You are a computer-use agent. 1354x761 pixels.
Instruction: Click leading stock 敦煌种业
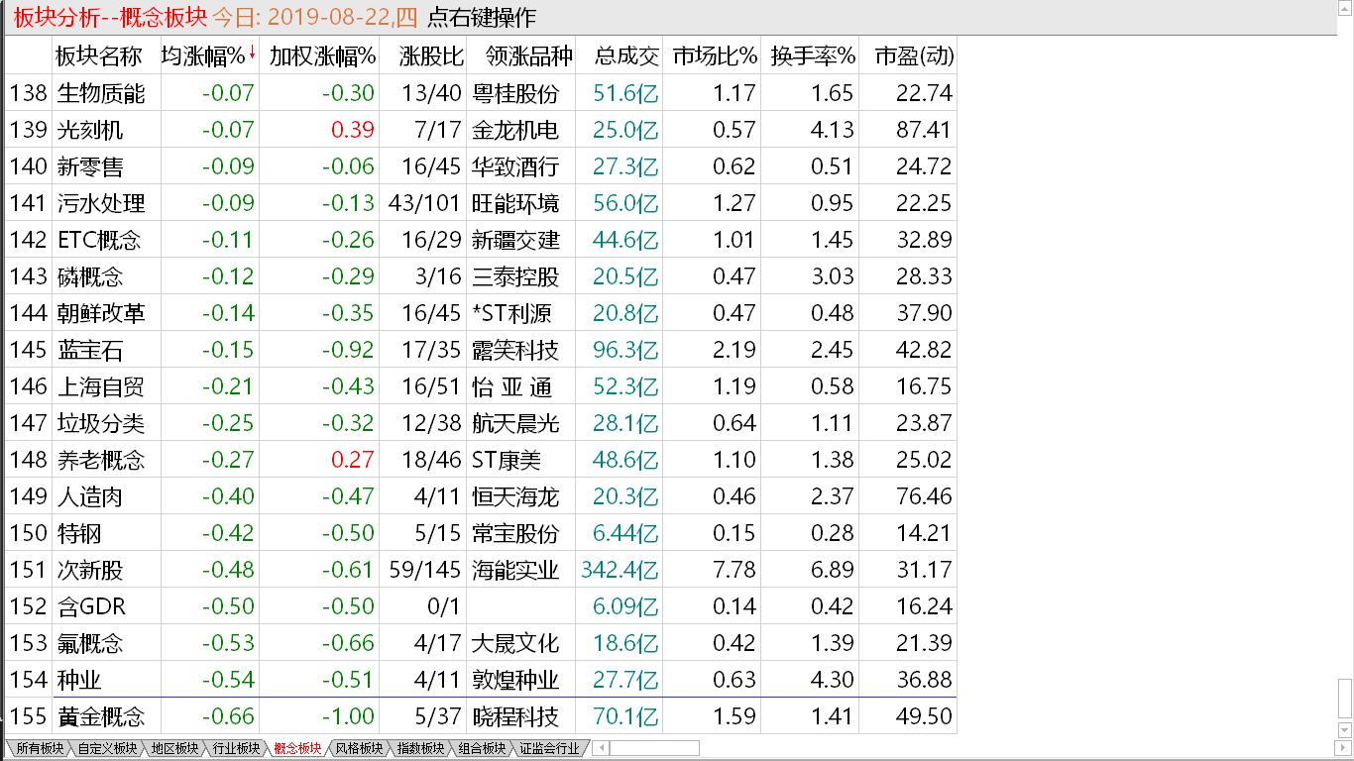pyautogui.click(x=515, y=680)
